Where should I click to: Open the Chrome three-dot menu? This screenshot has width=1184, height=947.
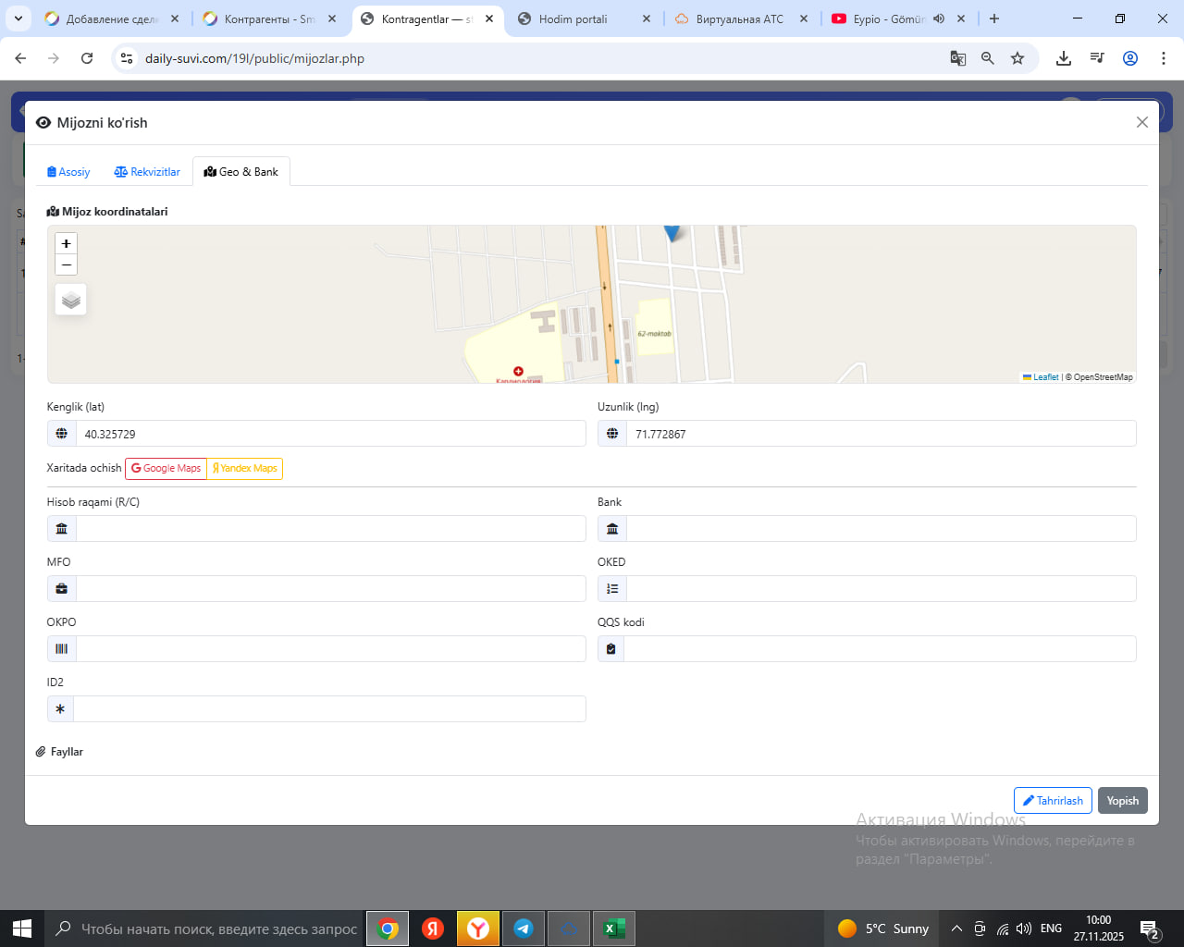click(1164, 58)
